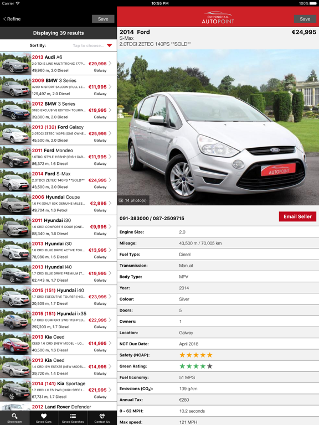The image size is (319, 425).
Task: Open chevron for 2011 Hyundai i30
Action: 110,226
